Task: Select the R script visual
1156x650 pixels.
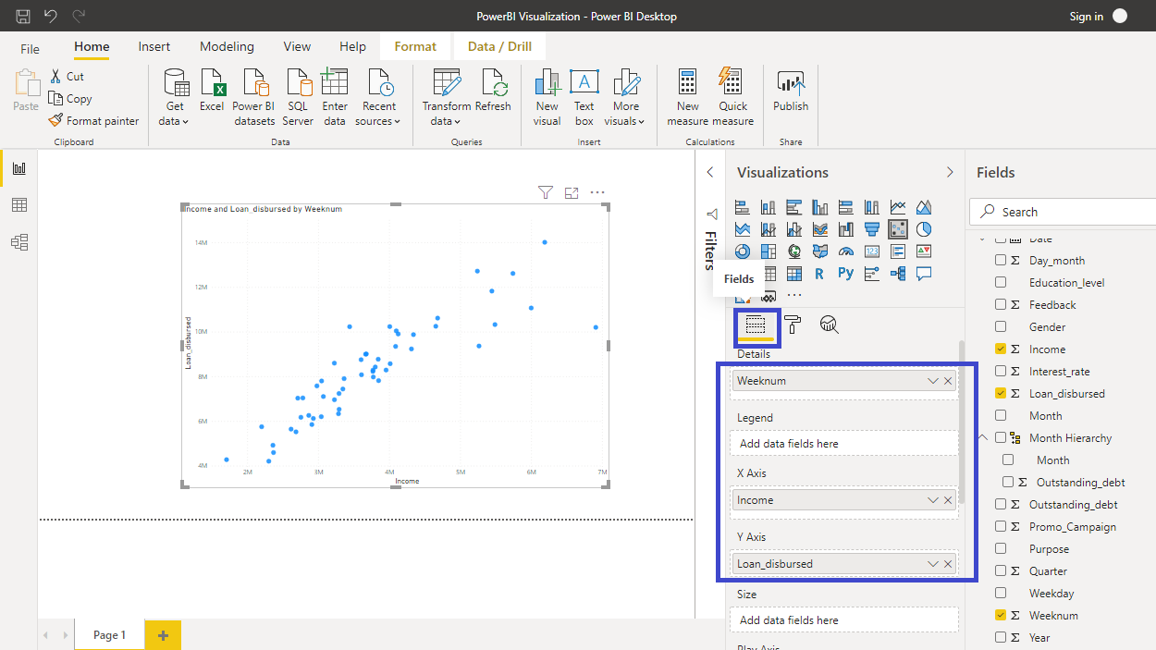Action: coord(819,274)
